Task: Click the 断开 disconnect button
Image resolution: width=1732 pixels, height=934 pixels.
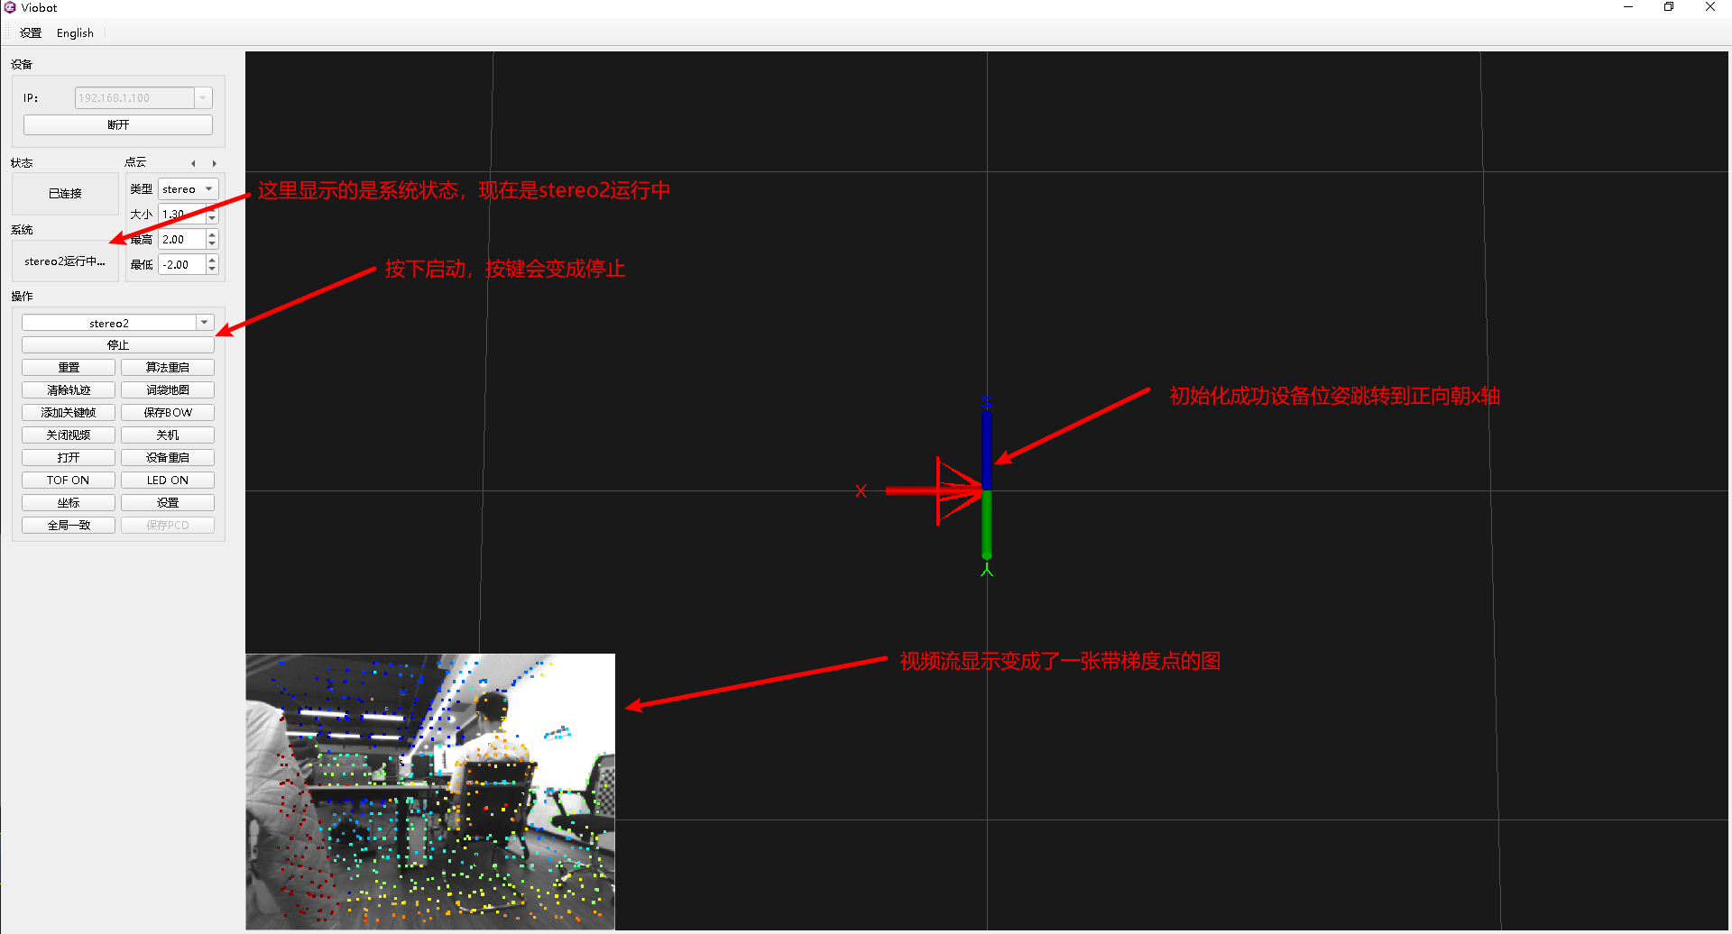Action: click(118, 124)
